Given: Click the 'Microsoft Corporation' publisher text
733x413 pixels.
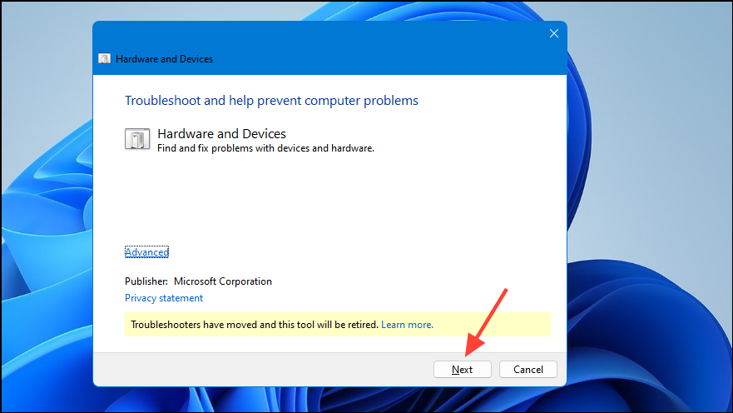Looking at the screenshot, I should point(222,281).
